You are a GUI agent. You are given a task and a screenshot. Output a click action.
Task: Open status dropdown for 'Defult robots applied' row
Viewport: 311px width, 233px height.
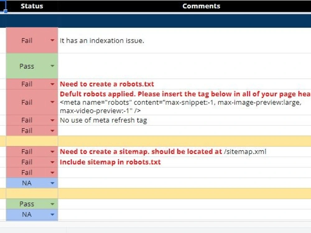pyautogui.click(x=52, y=102)
